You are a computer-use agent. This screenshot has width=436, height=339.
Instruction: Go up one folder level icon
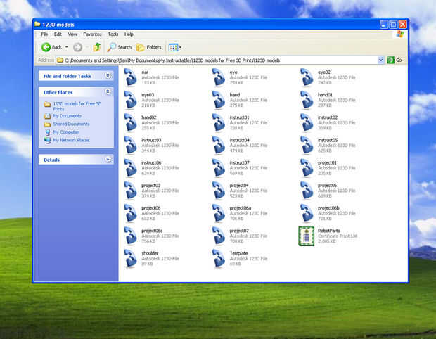point(97,47)
